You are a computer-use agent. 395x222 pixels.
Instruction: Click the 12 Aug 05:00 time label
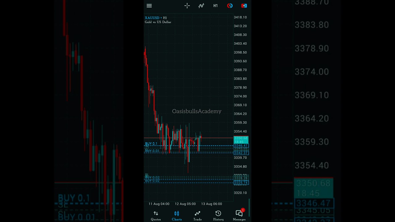(x=185, y=204)
